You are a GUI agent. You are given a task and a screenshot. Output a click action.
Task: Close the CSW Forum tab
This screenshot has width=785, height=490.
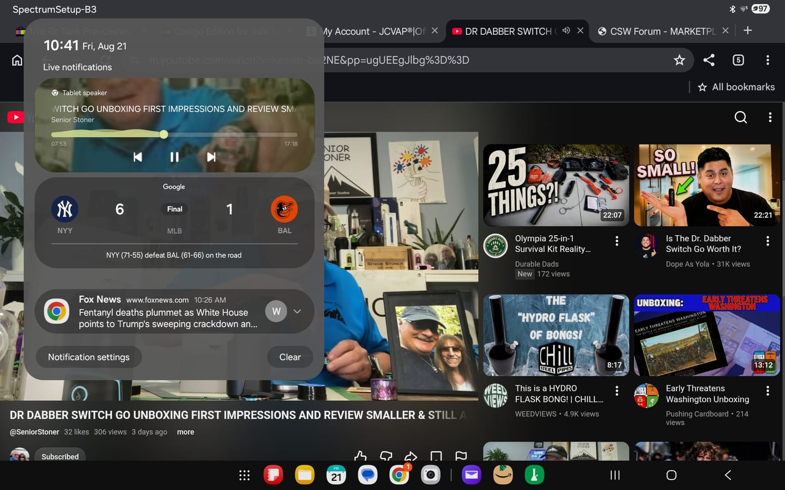point(725,31)
